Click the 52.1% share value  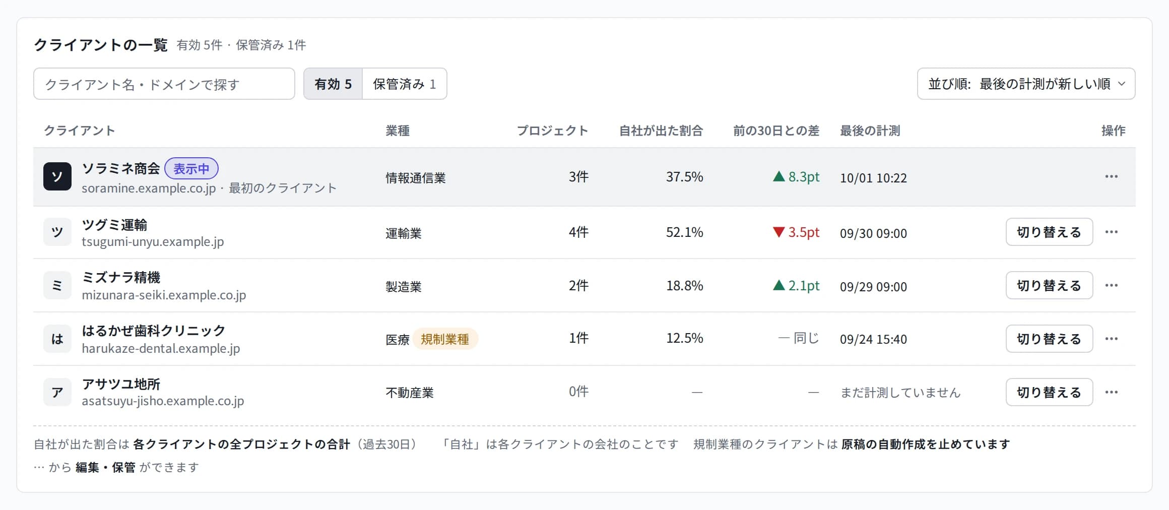[x=684, y=232]
